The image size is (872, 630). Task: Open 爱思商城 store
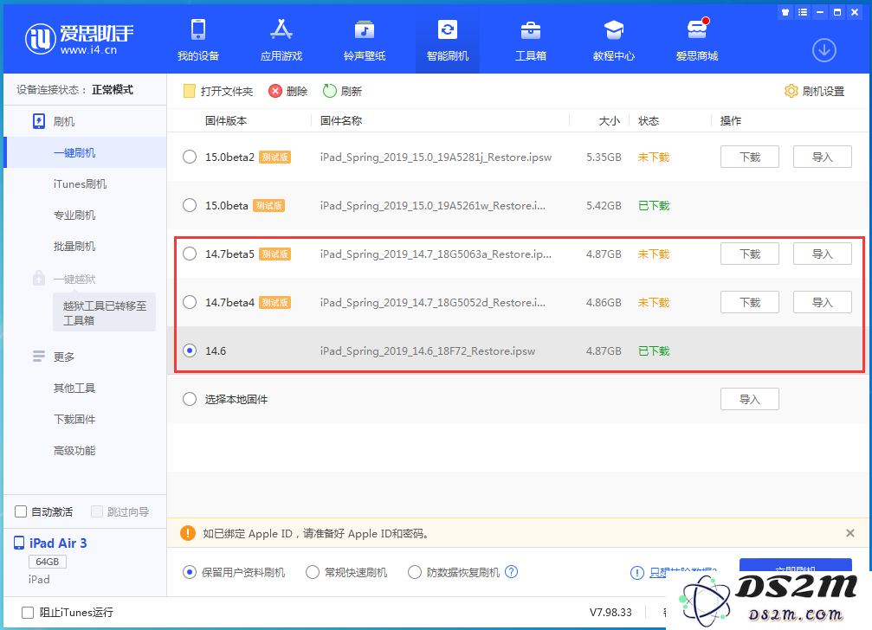697,40
